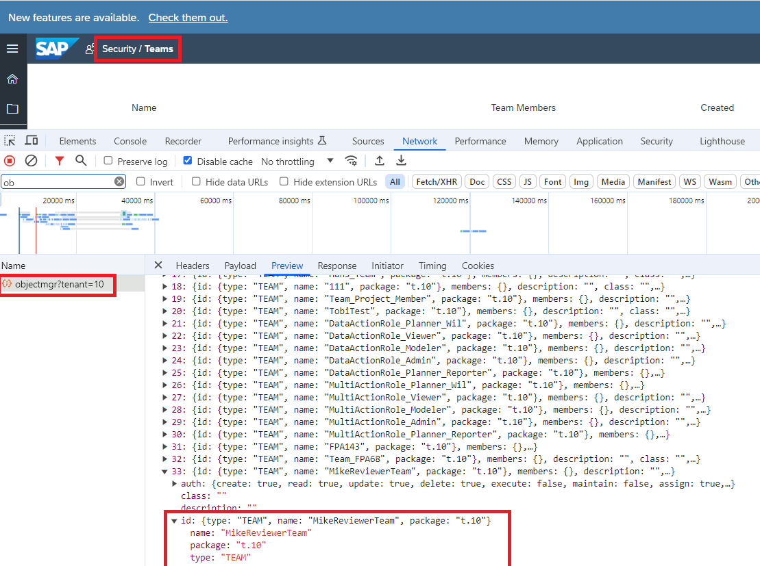The height and width of the screenshot is (566, 760).
Task: Open the Cookies tab of request
Action: pos(478,266)
